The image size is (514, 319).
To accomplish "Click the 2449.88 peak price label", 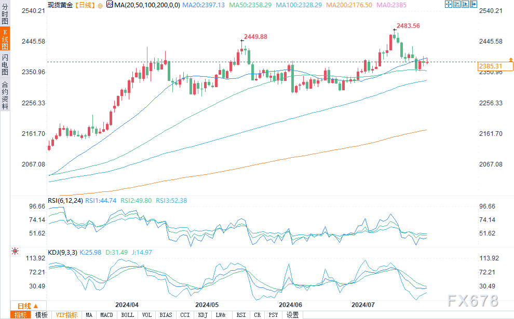I will [255, 37].
